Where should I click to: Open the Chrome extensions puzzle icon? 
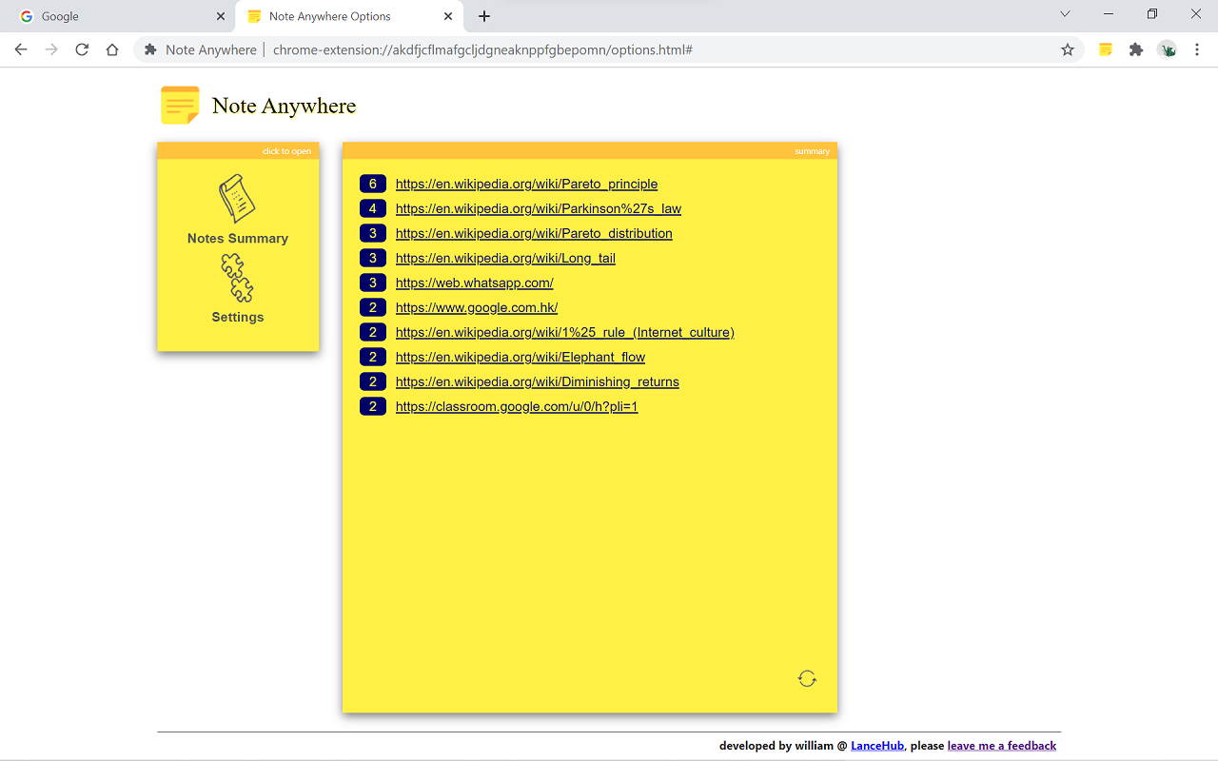[x=1135, y=49]
